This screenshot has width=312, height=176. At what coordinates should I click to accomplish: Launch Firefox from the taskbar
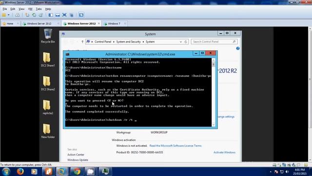[x=20, y=172]
